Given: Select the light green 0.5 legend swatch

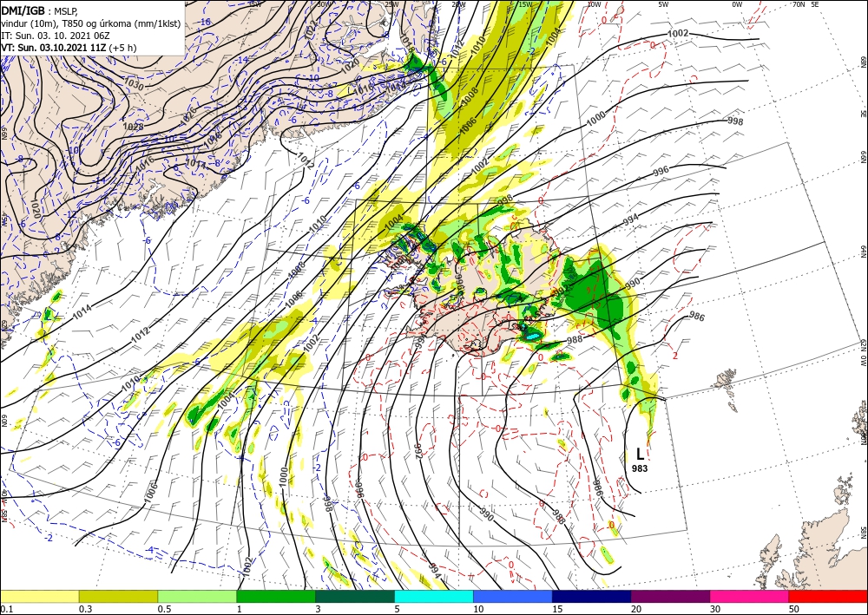Looking at the screenshot, I should tap(197, 596).
